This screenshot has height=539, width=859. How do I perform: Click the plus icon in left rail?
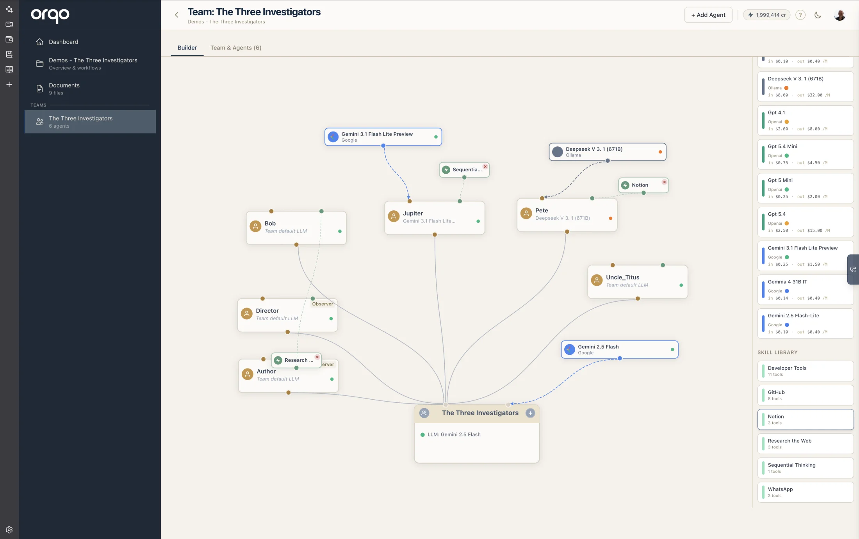tap(9, 84)
